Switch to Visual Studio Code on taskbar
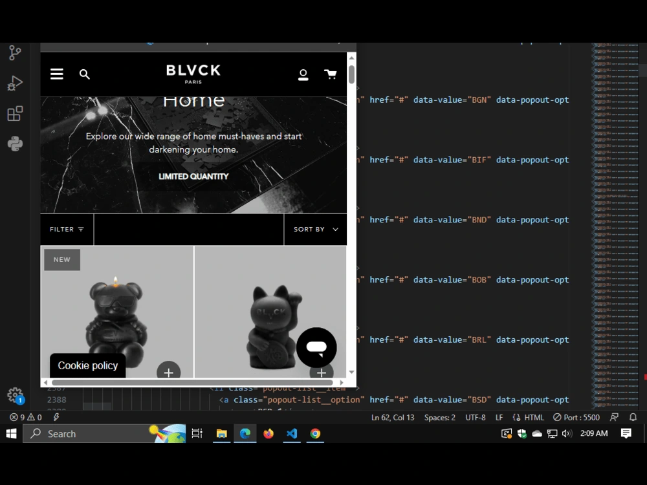The image size is (647, 485). click(292, 433)
